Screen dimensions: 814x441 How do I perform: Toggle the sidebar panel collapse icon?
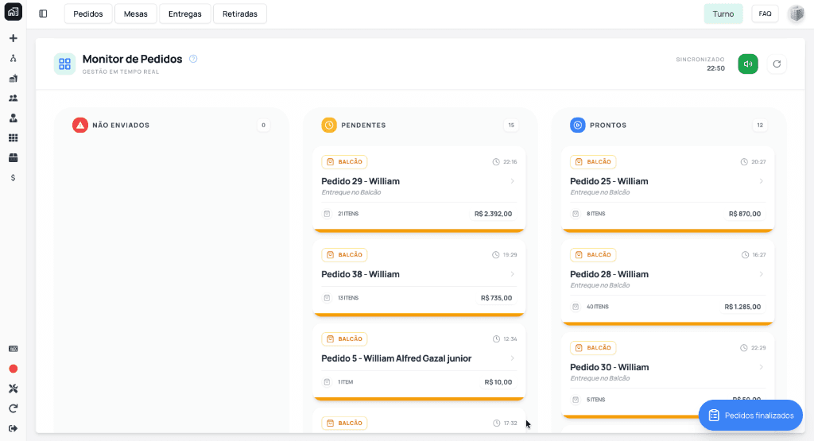coord(43,14)
